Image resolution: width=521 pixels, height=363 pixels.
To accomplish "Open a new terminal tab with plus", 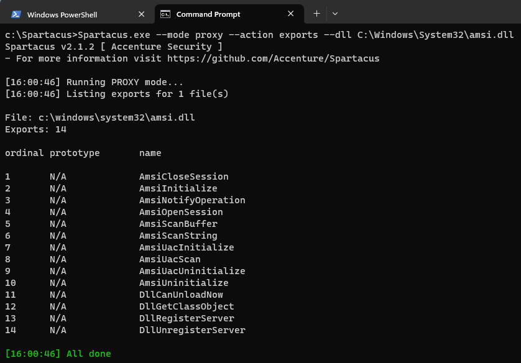I will pyautogui.click(x=316, y=14).
